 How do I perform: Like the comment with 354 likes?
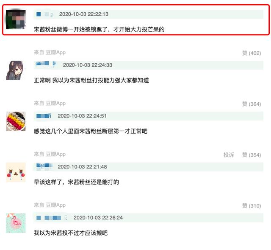point(252,155)
